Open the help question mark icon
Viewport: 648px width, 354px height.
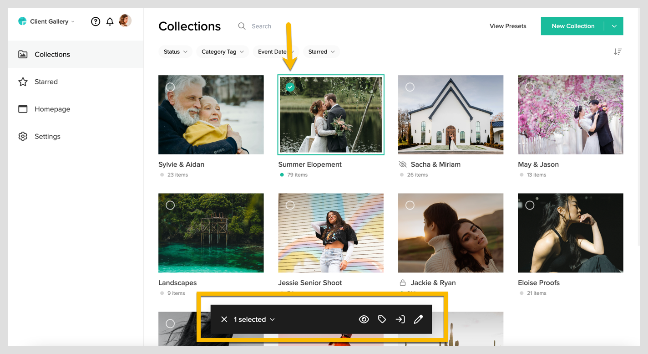tap(96, 21)
